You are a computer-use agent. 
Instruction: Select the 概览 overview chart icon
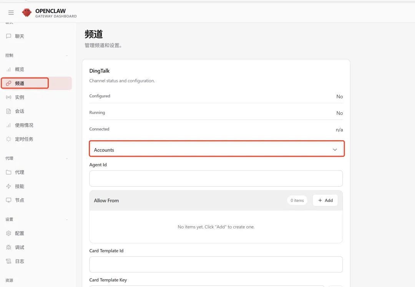(8, 69)
